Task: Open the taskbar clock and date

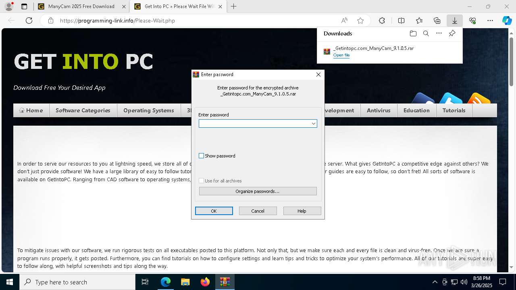Action: [481, 282]
